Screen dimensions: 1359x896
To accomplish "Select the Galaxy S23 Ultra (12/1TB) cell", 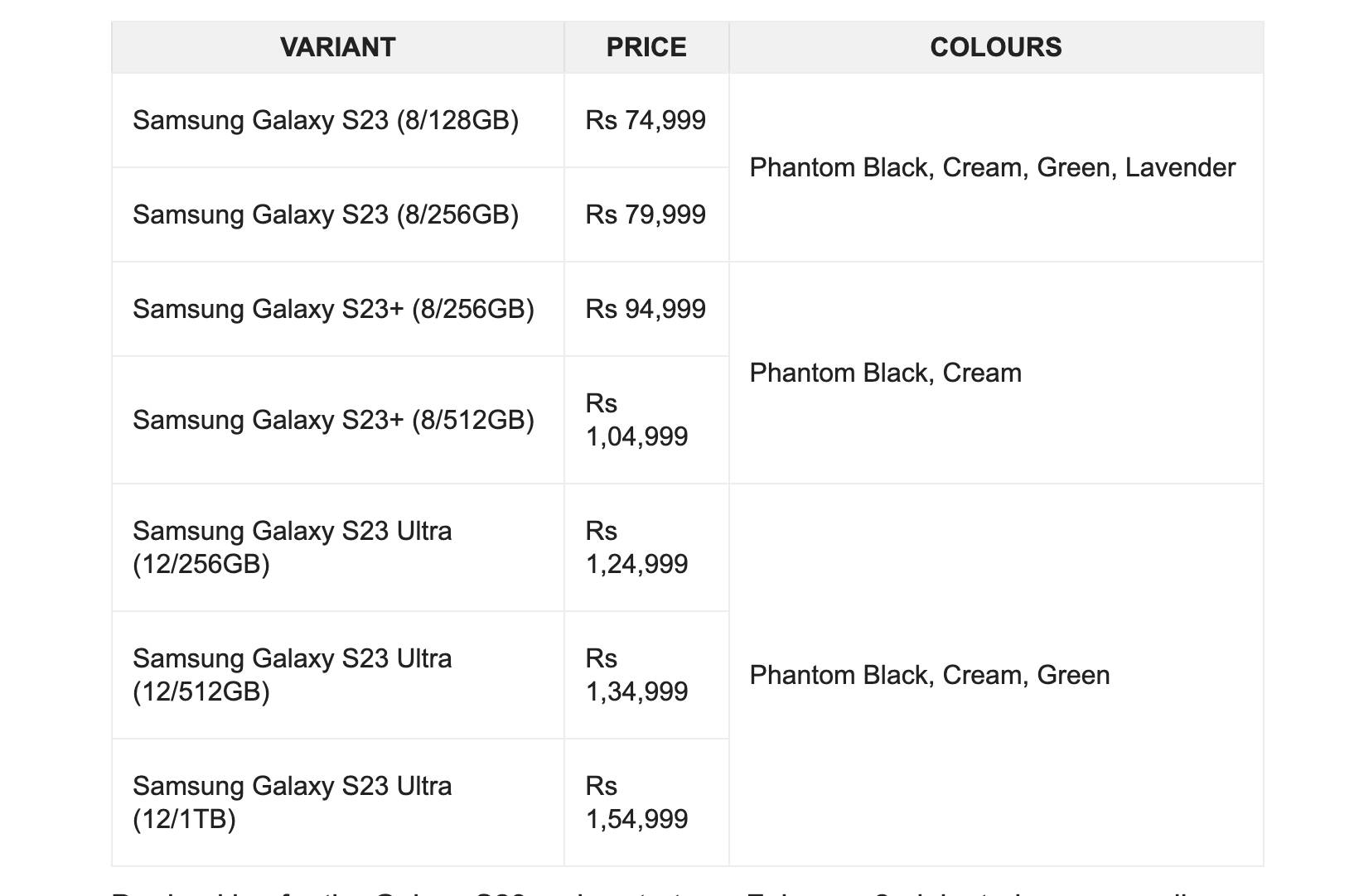I will (293, 802).
